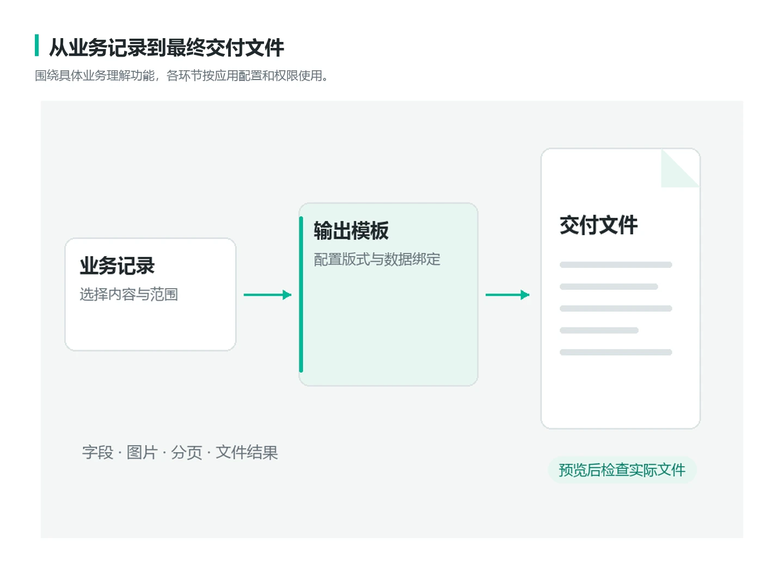Select the 输出模板 card
Image resolution: width=784 pixels, height=561 pixels.
[x=388, y=295]
